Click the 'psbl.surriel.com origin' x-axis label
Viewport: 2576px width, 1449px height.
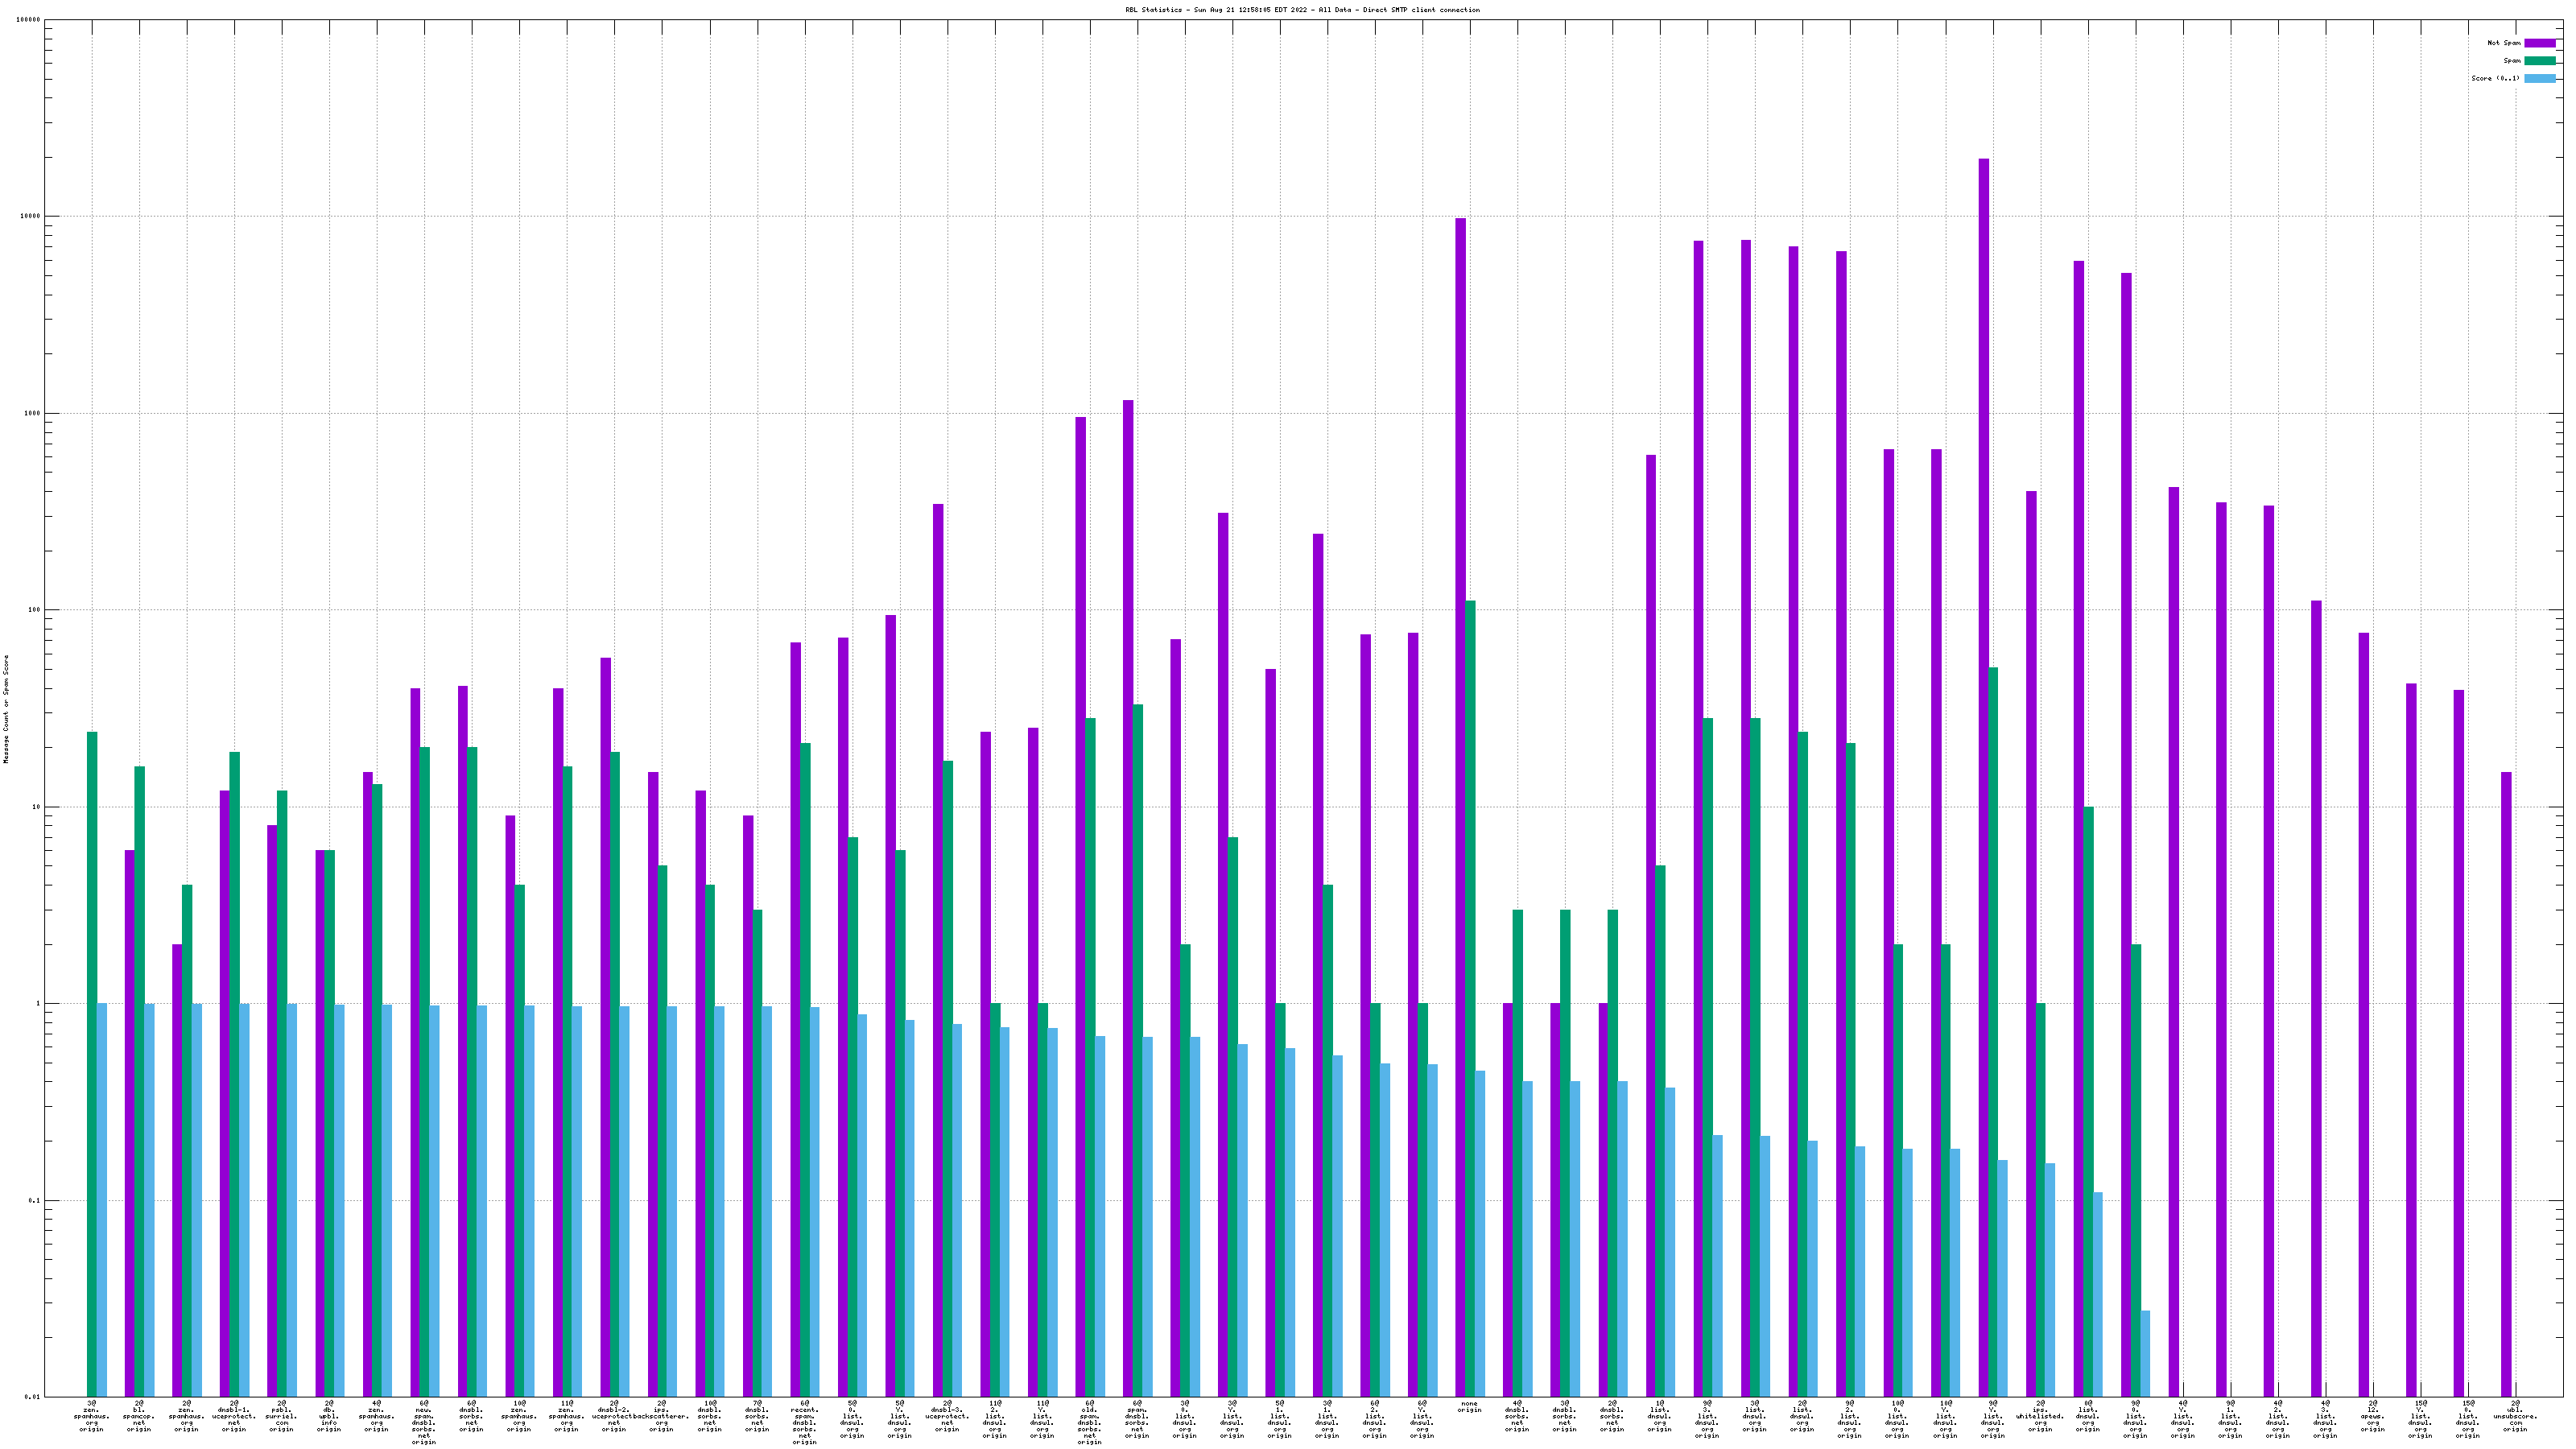coord(281,1416)
